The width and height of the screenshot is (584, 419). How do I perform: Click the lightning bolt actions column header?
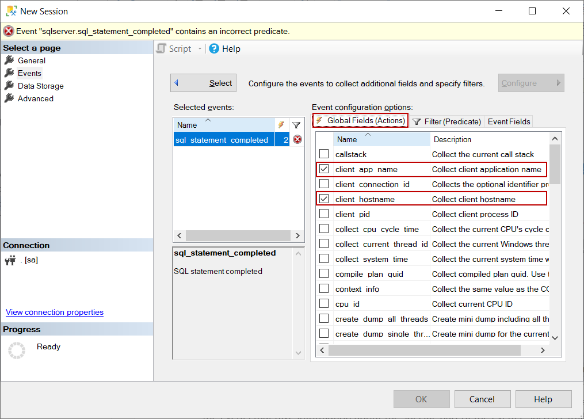[281, 125]
